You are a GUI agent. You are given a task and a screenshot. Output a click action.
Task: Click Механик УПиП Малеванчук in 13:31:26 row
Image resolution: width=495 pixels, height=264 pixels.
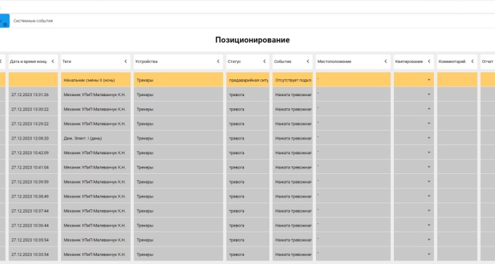94,95
